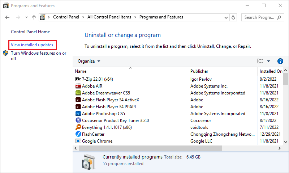Click the search magnifier icon
The height and width of the screenshot is (173, 289).
point(279,17)
